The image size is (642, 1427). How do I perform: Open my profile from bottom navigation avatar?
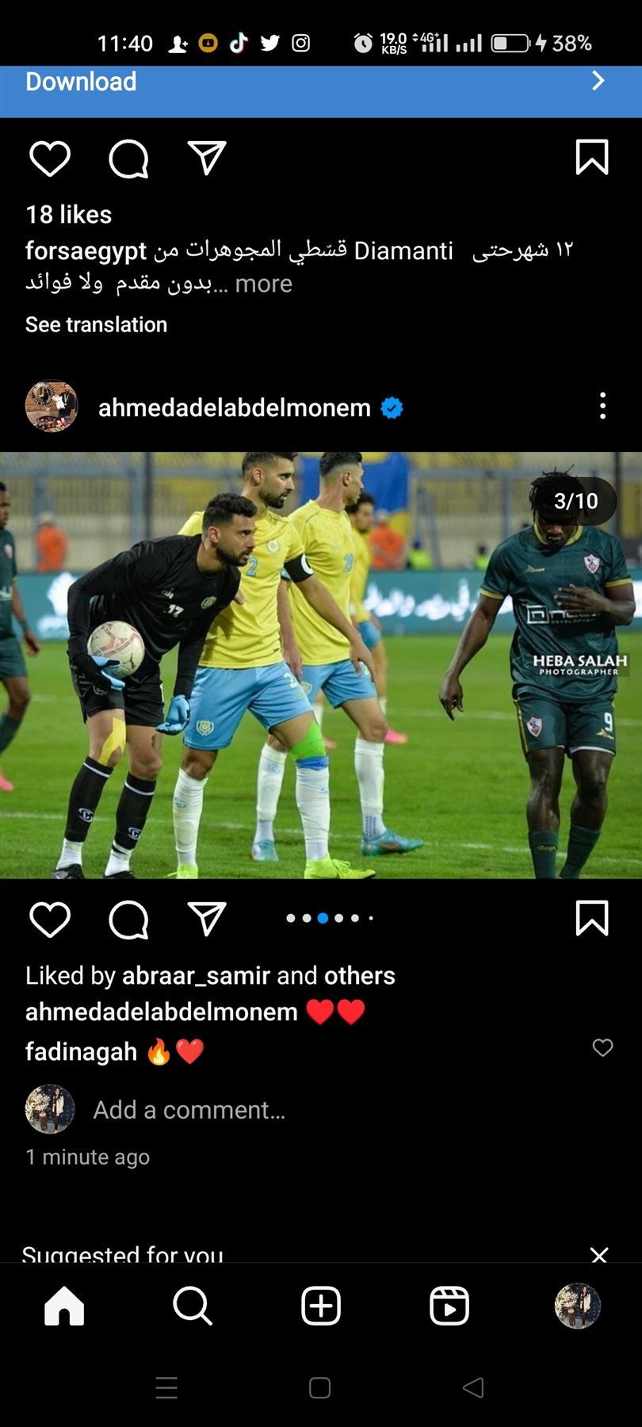(578, 1306)
